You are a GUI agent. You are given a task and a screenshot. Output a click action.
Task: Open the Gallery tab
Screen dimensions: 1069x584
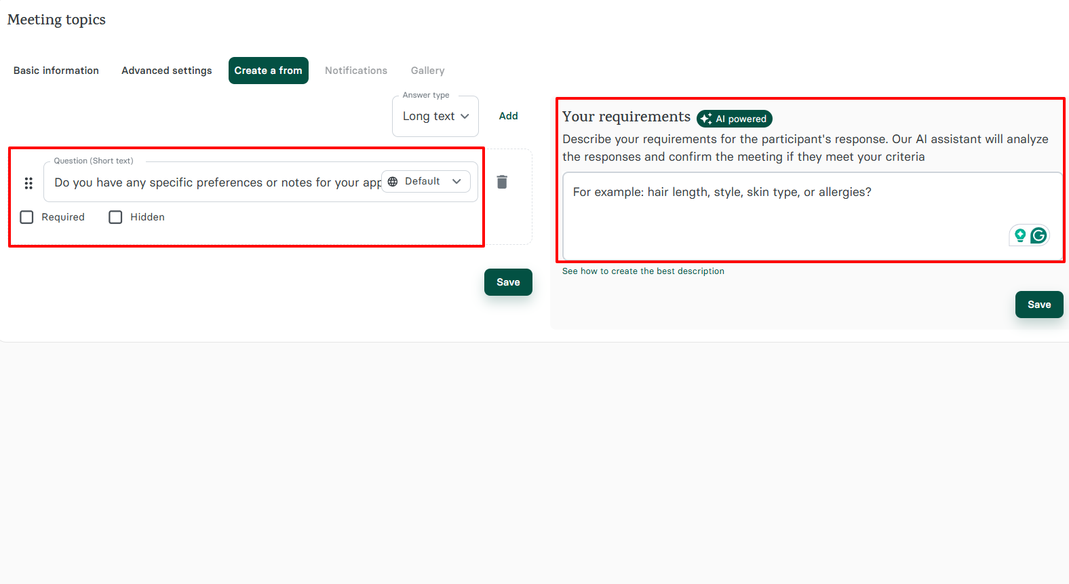point(427,71)
